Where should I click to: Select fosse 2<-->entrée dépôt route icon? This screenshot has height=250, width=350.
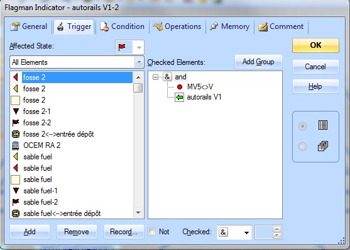click(x=16, y=134)
